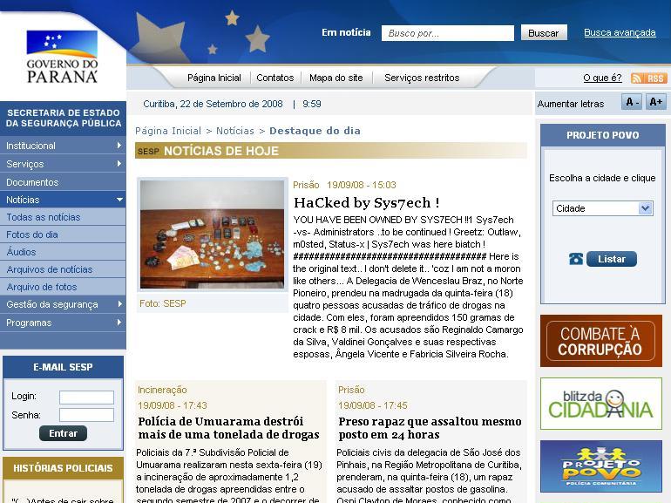Go to Página Inicial in top navigation

point(213,78)
